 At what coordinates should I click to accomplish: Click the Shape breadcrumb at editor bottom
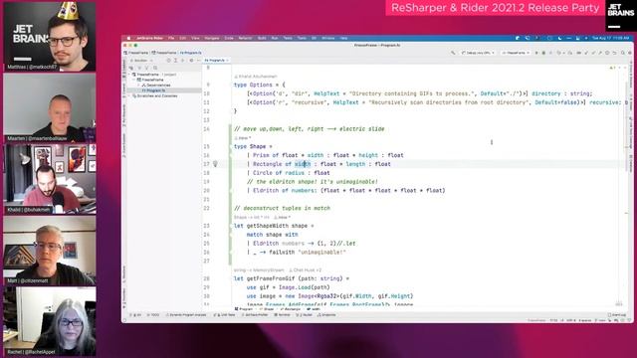coord(267,309)
